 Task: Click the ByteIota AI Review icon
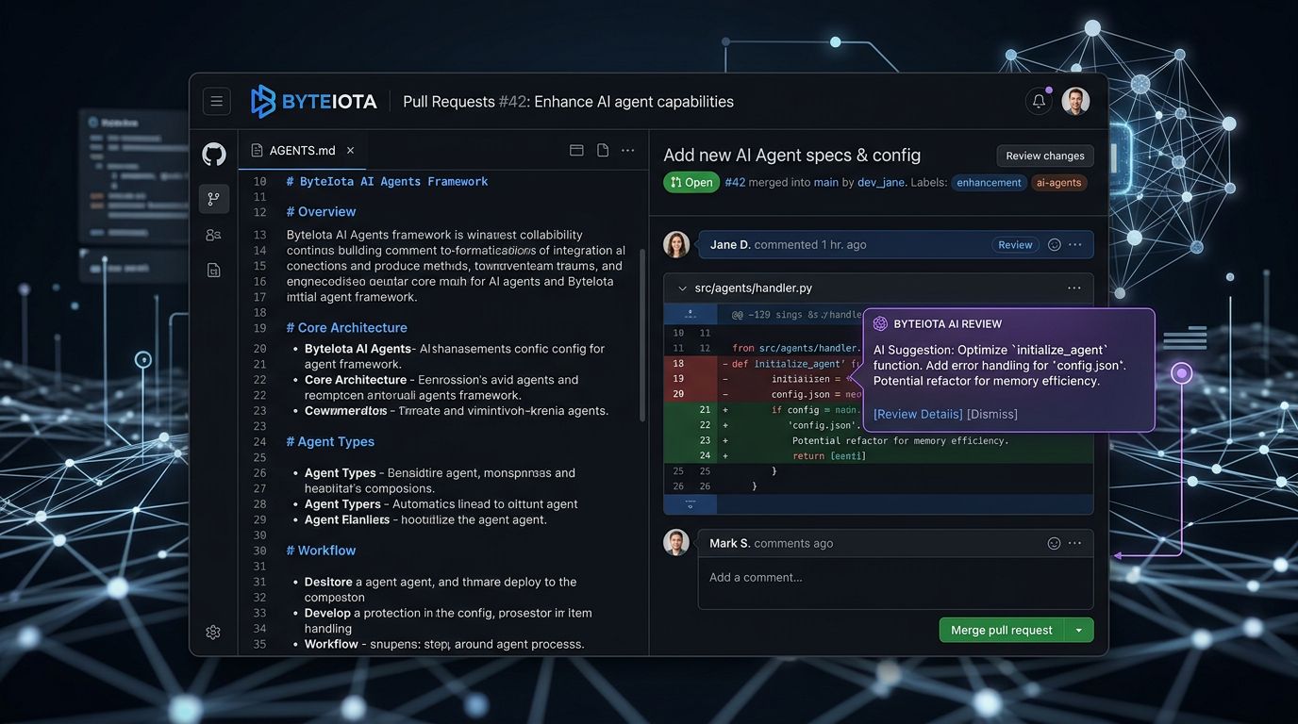(880, 323)
